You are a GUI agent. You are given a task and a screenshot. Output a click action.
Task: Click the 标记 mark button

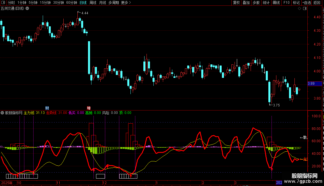pyautogui.click(x=296, y=3)
